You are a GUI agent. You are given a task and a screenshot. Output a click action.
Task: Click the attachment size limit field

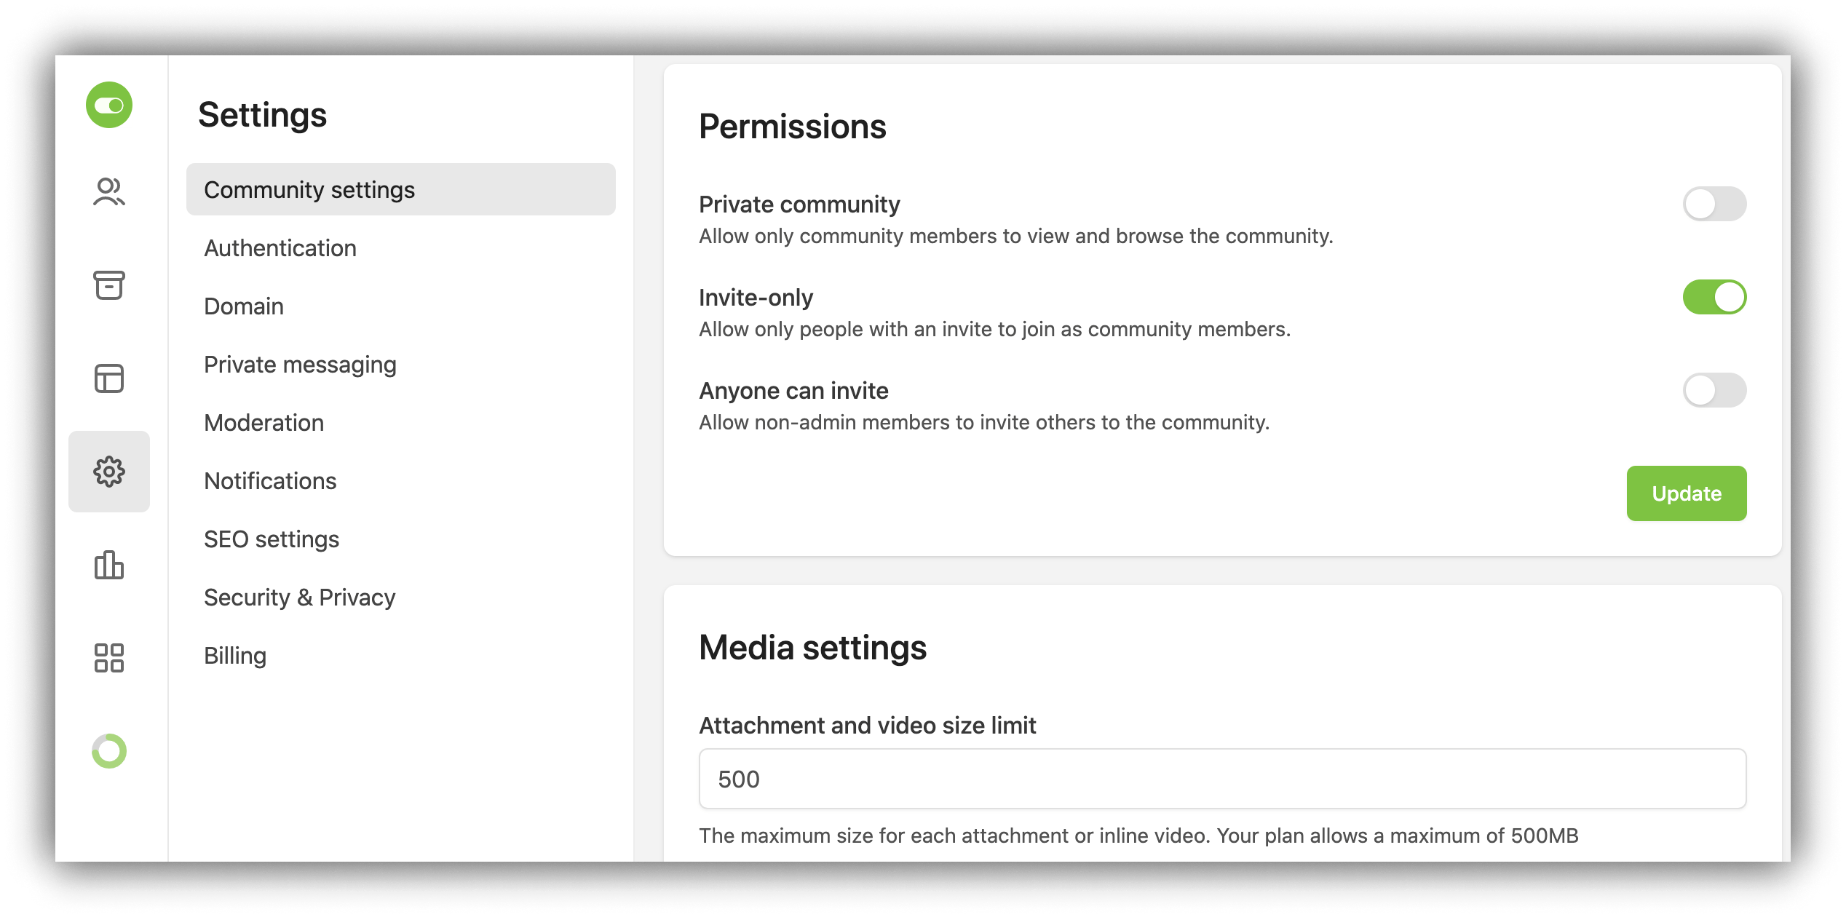point(1221,779)
